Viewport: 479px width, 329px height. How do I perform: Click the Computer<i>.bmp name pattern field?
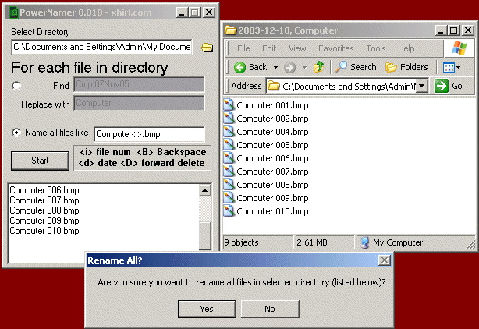(x=149, y=134)
